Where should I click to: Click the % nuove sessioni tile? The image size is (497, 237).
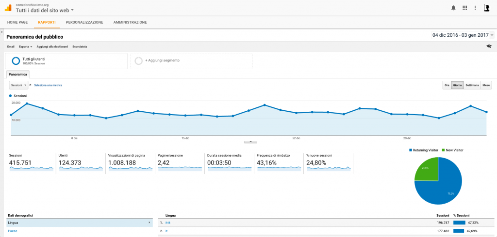pos(328,163)
